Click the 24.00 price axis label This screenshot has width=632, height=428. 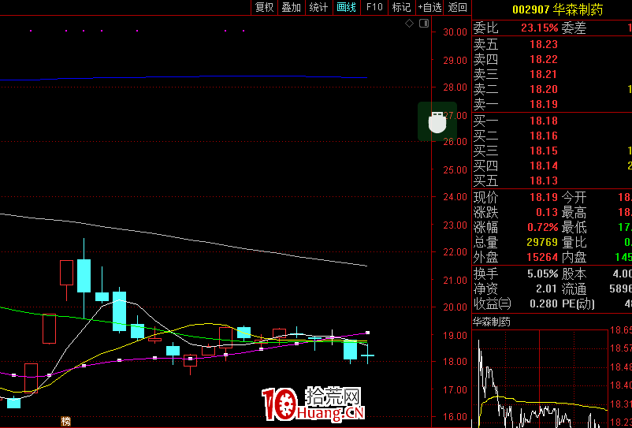coord(455,197)
